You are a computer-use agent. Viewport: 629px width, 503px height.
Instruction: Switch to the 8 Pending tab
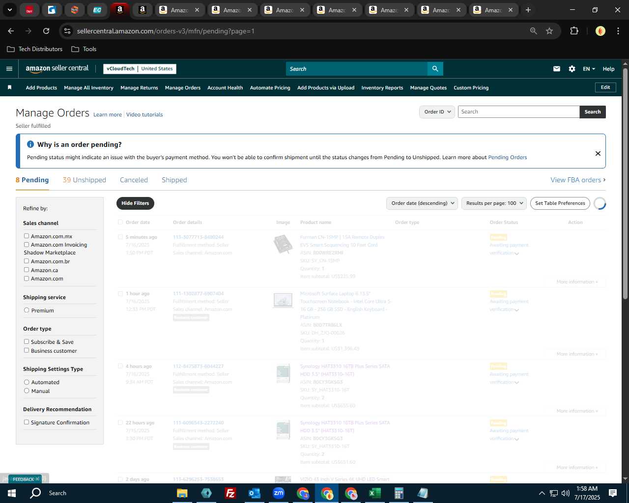click(x=32, y=180)
